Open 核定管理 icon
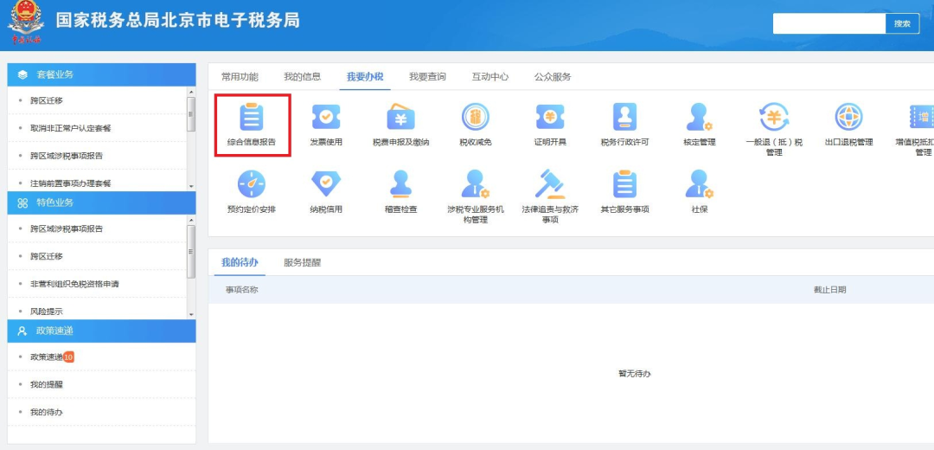 (700, 117)
